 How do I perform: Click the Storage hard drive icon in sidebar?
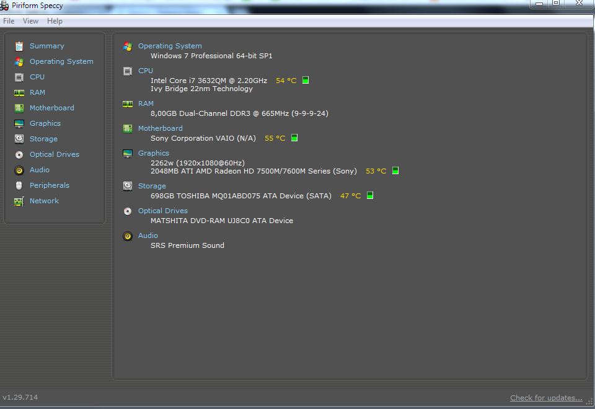point(19,139)
